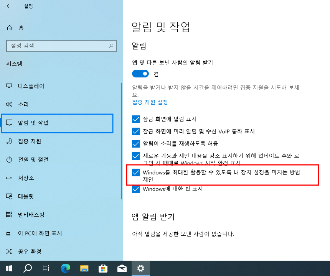This screenshot has width=330, height=276.
Task: Select the 디스플레이 monitor icon
Action: [9, 86]
